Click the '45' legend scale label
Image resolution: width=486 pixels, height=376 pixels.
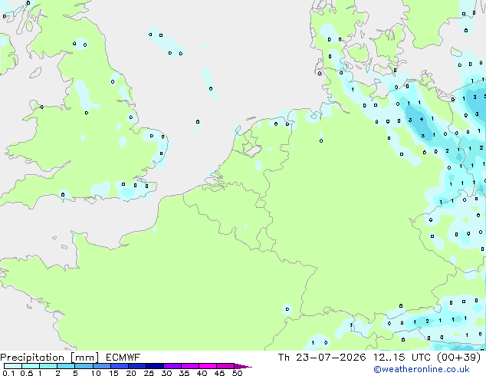(219, 373)
